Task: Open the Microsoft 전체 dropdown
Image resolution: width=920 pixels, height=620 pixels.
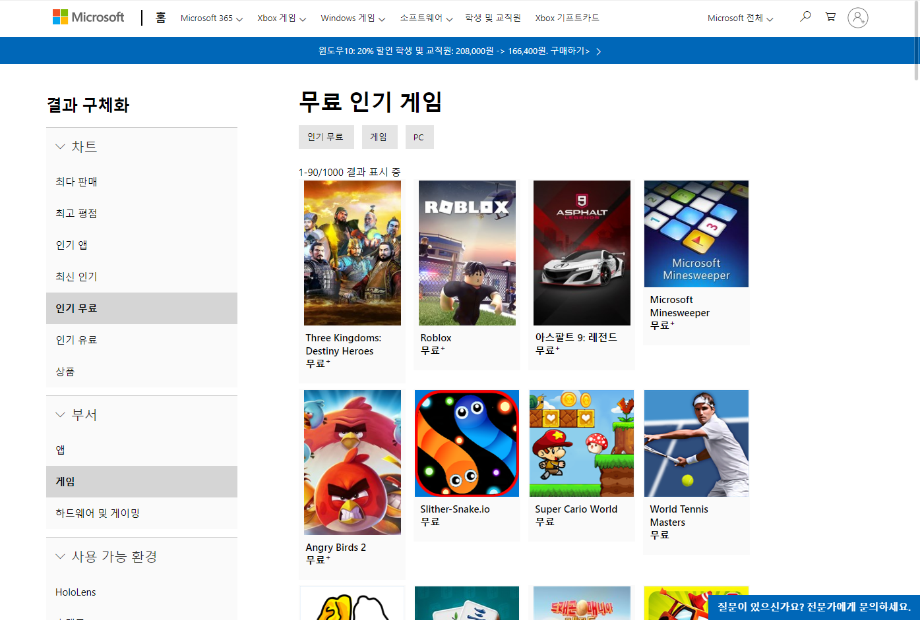Action: 740,18
